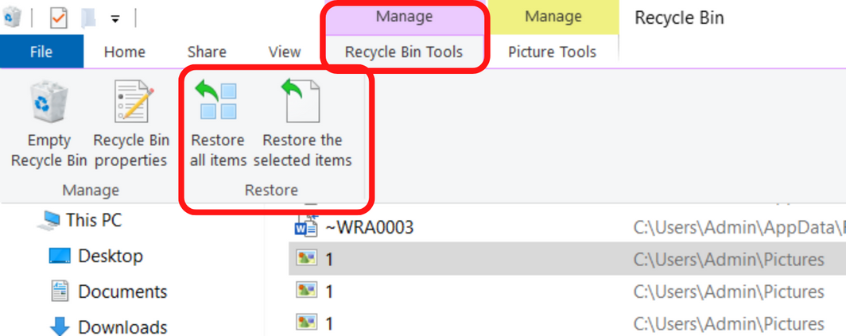Click the Properties checkmark quick access icon
846x336 pixels.
click(x=58, y=18)
